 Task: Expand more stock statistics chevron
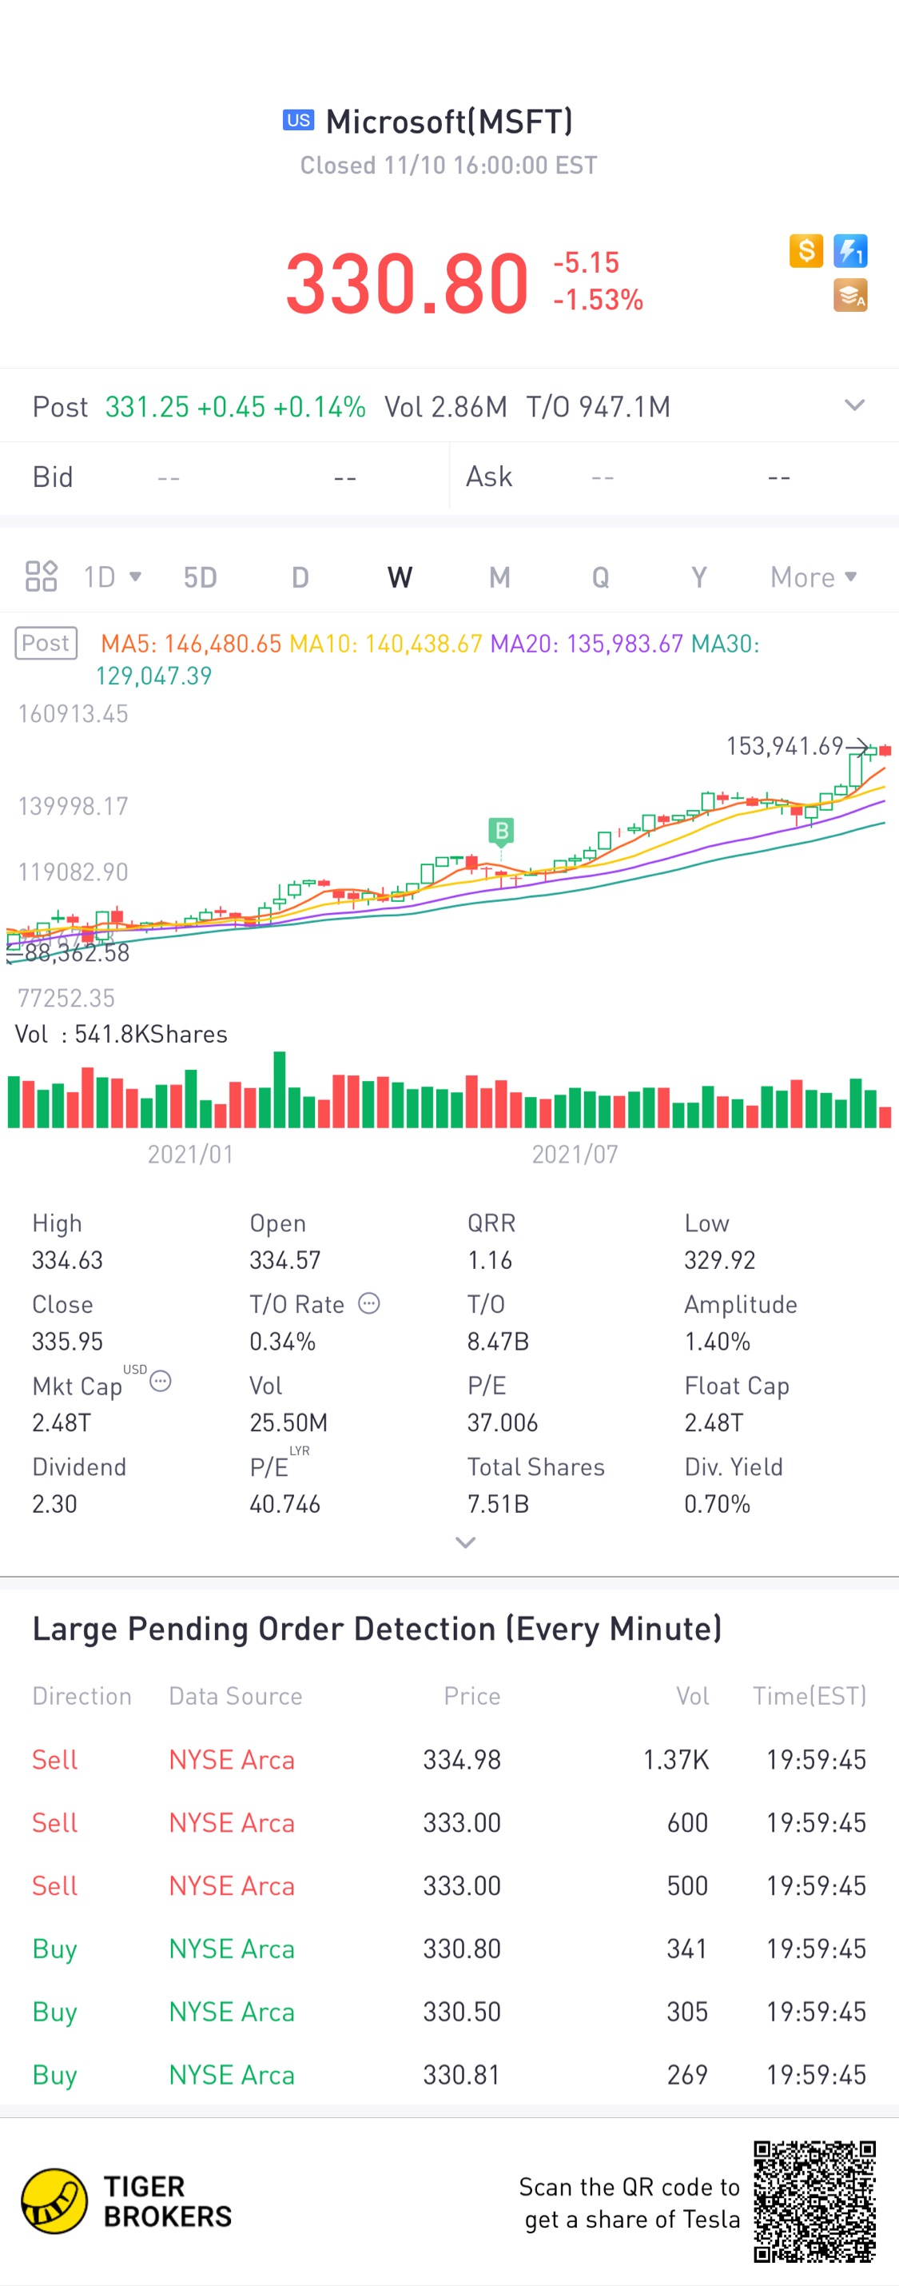point(465,1542)
